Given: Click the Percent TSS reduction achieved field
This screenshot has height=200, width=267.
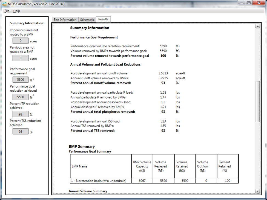Looking at the screenshot, I should click(20, 132).
